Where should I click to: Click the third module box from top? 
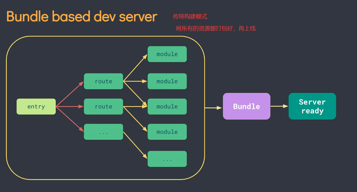click(167, 107)
